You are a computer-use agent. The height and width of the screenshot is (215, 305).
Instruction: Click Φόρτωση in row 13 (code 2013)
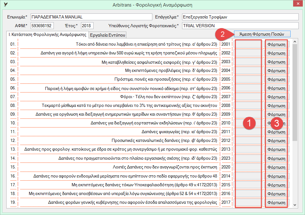coord(276,149)
